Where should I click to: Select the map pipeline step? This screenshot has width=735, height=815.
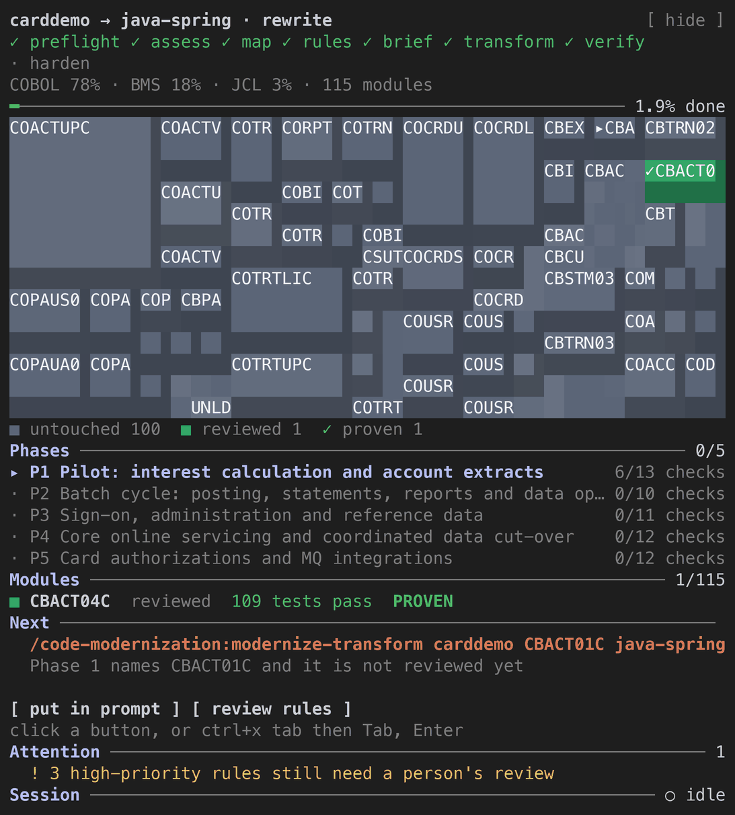pyautogui.click(x=246, y=42)
